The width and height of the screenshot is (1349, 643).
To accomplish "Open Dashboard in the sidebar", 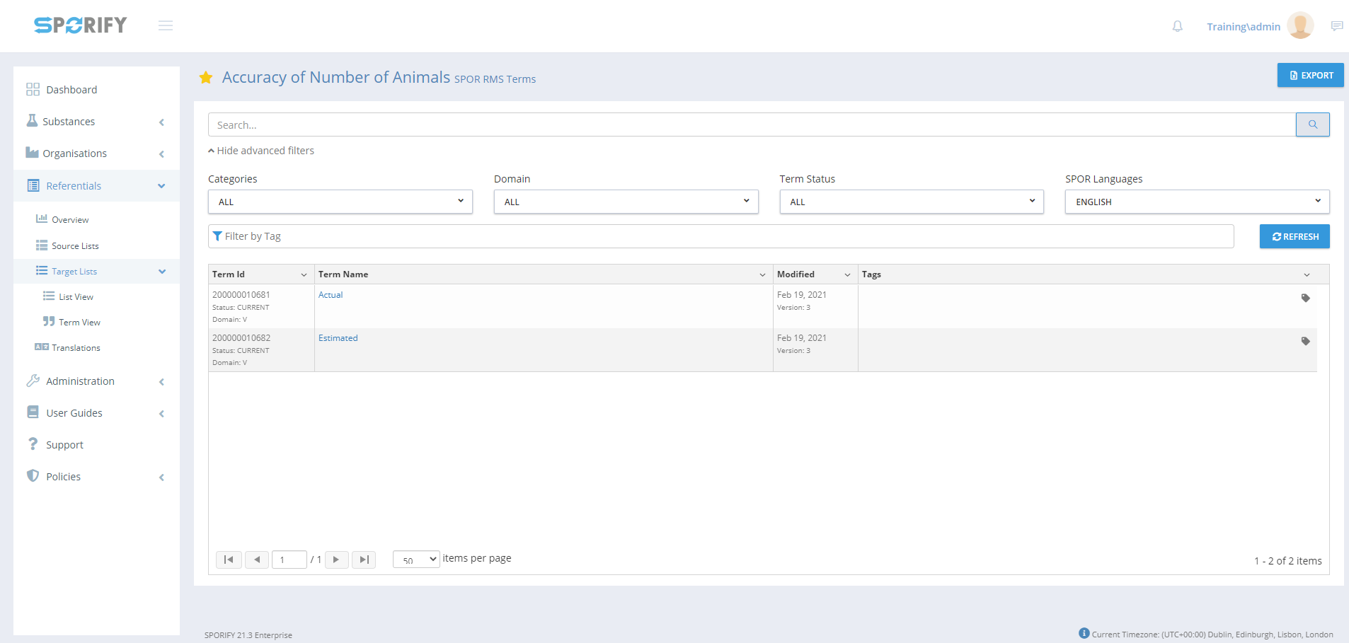I will click(71, 90).
